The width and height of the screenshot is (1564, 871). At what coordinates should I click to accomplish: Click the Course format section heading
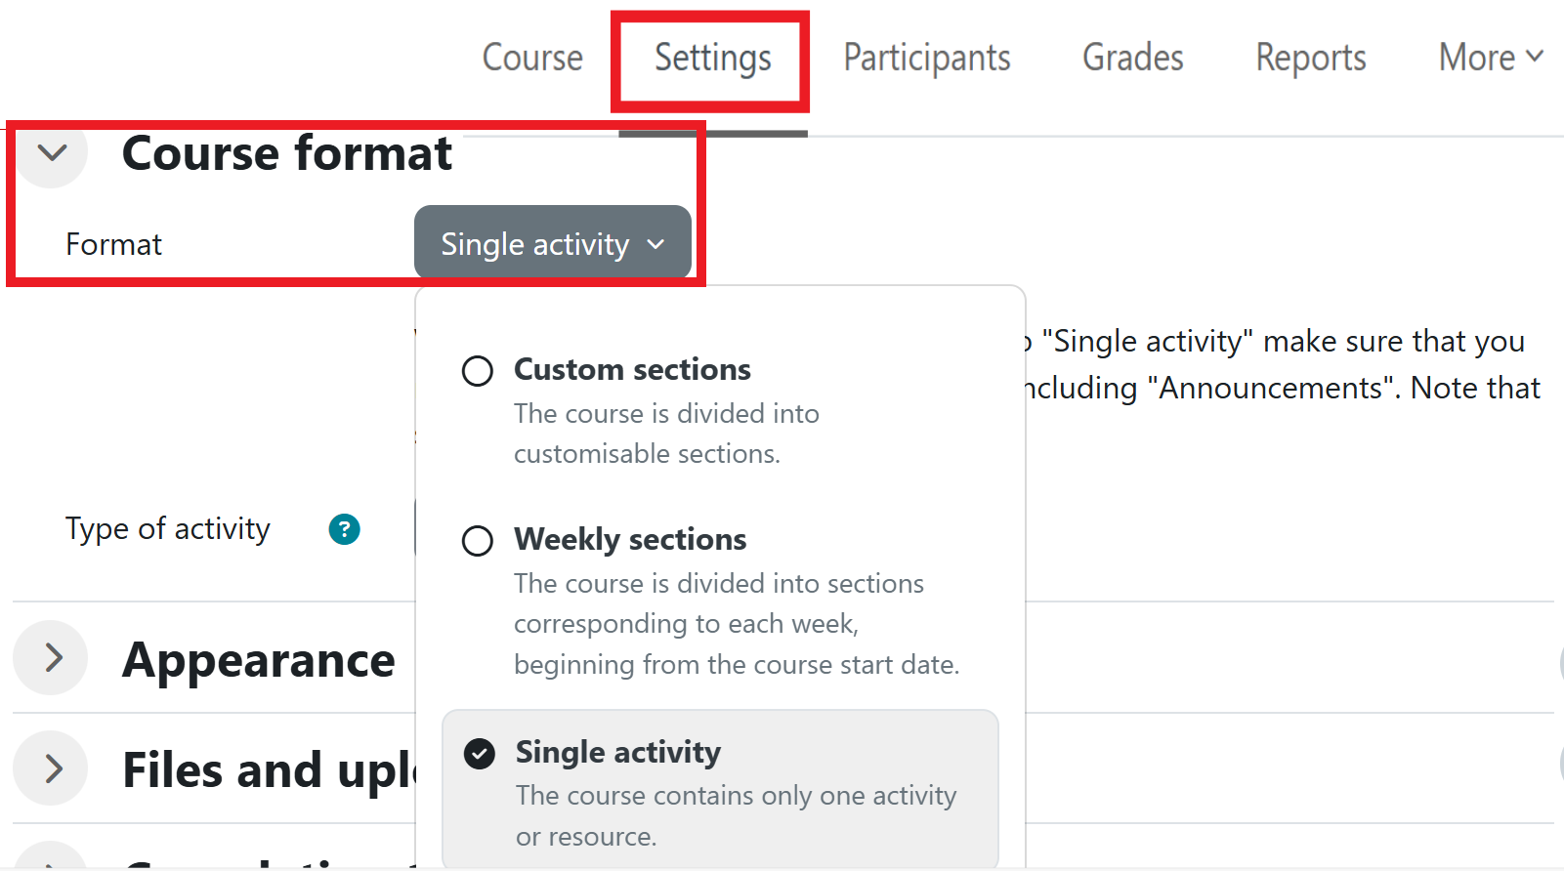click(286, 153)
